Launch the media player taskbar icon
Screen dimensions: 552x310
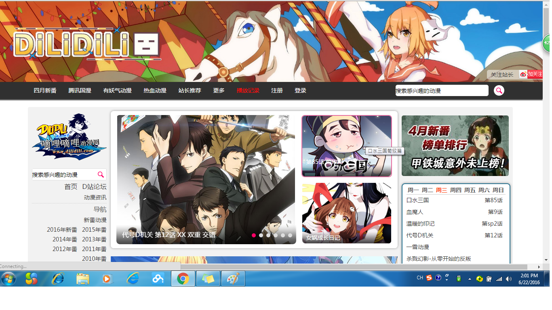(x=107, y=279)
